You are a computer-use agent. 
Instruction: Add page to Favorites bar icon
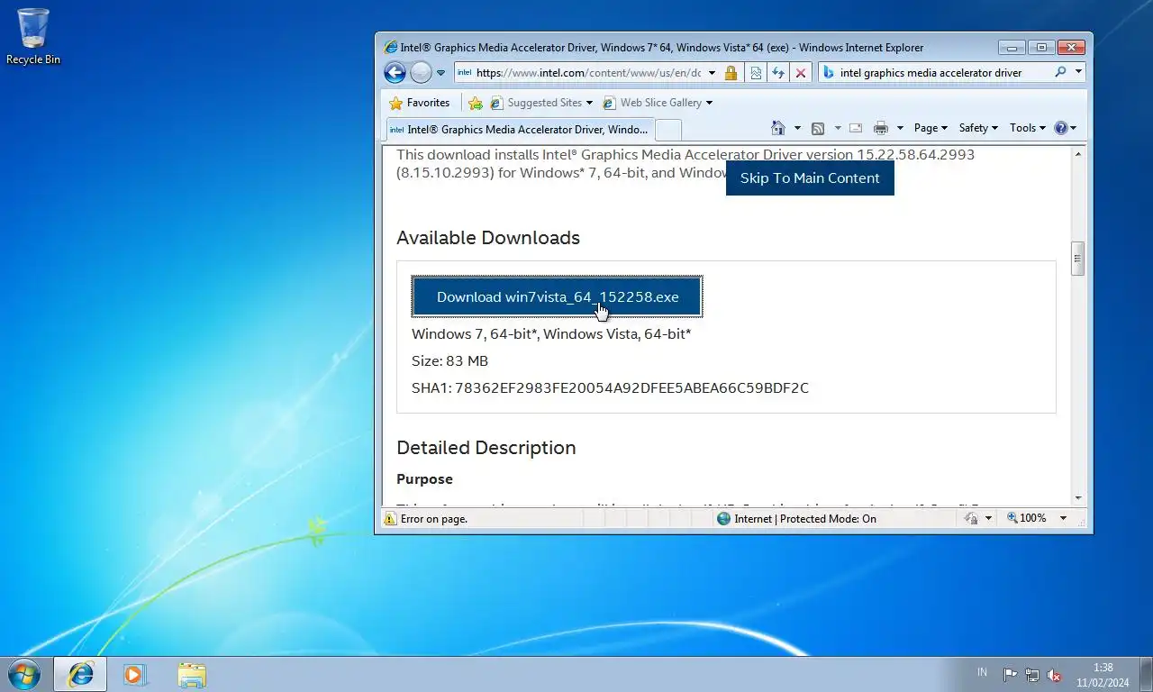[476, 103]
